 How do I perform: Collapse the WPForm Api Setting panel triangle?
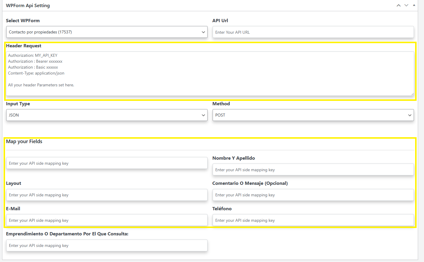click(x=414, y=5)
